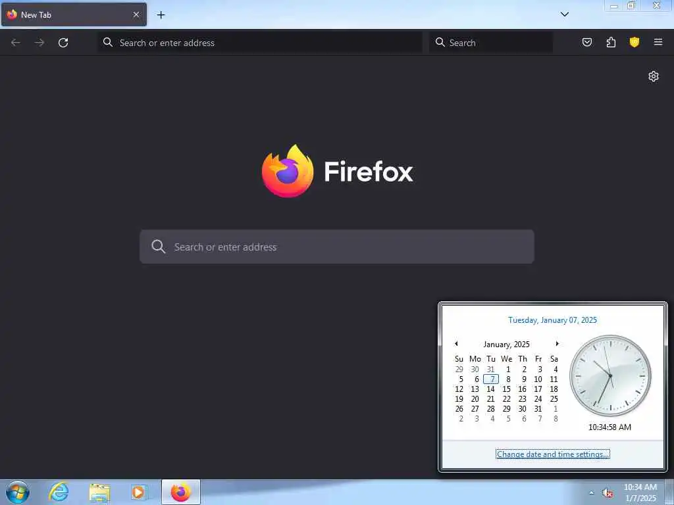Select January 28 in the calendar
The image size is (674, 505).
click(x=491, y=409)
